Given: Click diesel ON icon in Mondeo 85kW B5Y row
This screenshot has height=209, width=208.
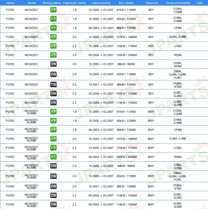Looking at the screenshot, I should click(x=53, y=74).
